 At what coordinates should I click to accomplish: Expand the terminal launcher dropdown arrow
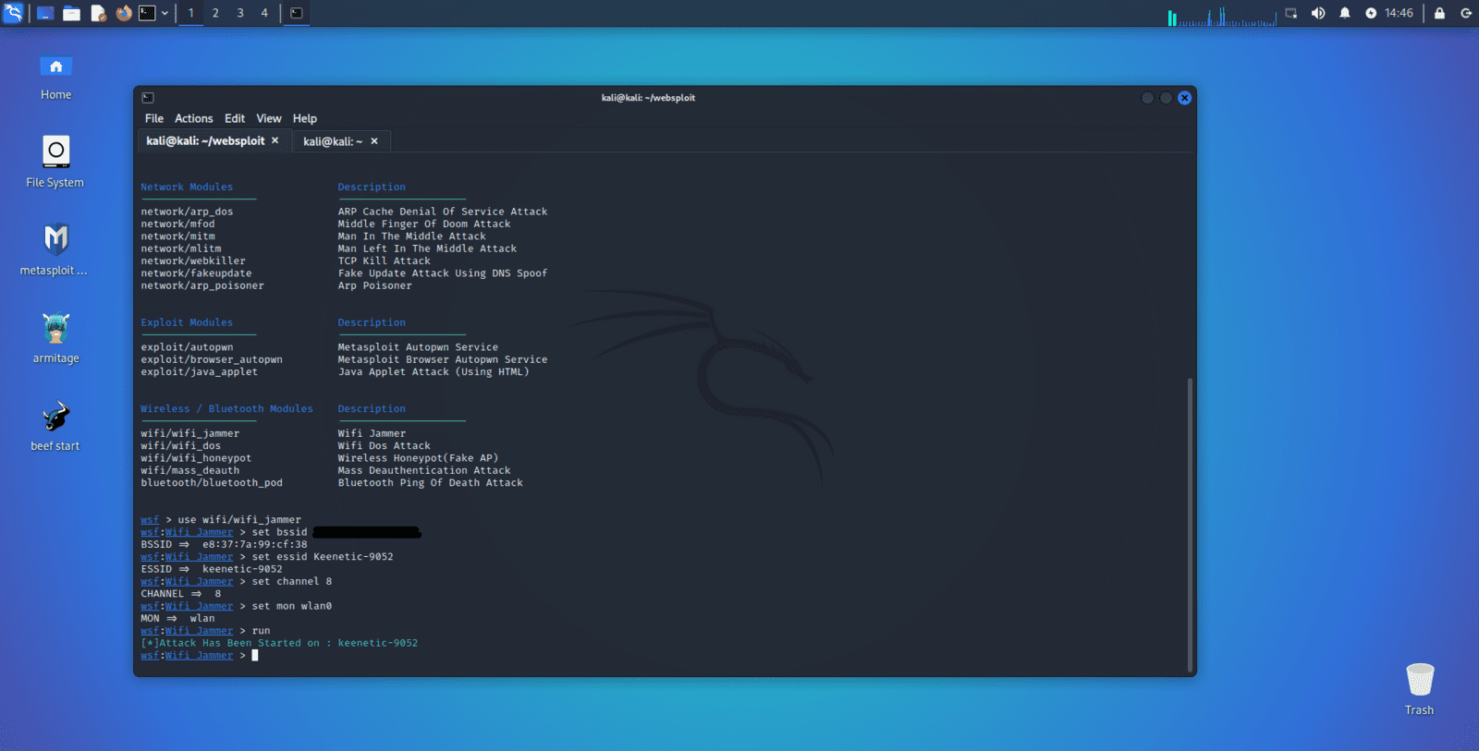pos(165,13)
